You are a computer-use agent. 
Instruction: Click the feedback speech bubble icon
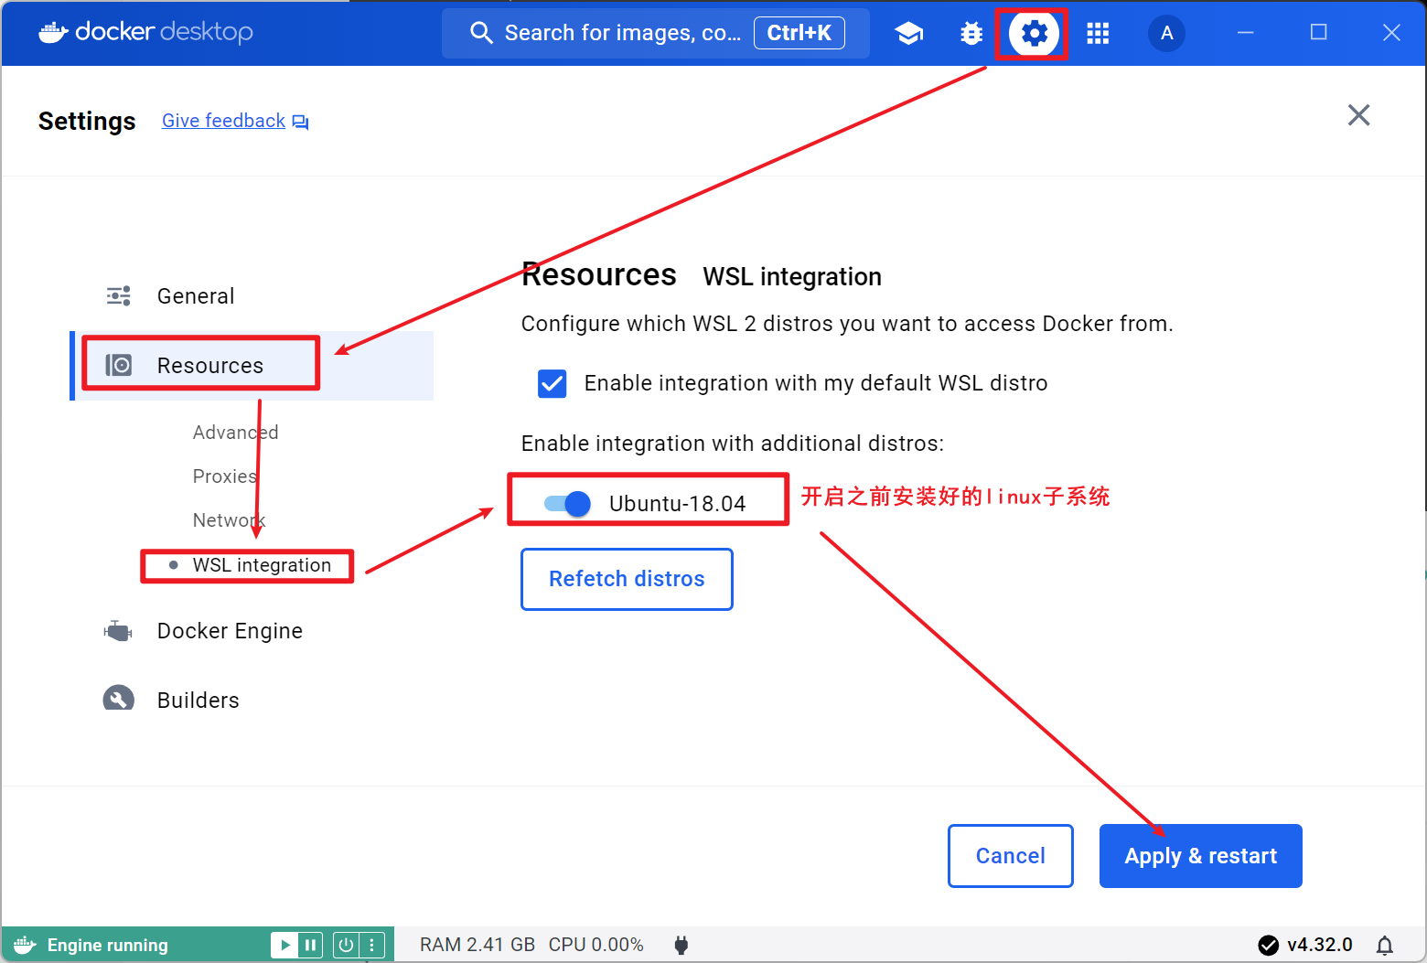click(301, 122)
